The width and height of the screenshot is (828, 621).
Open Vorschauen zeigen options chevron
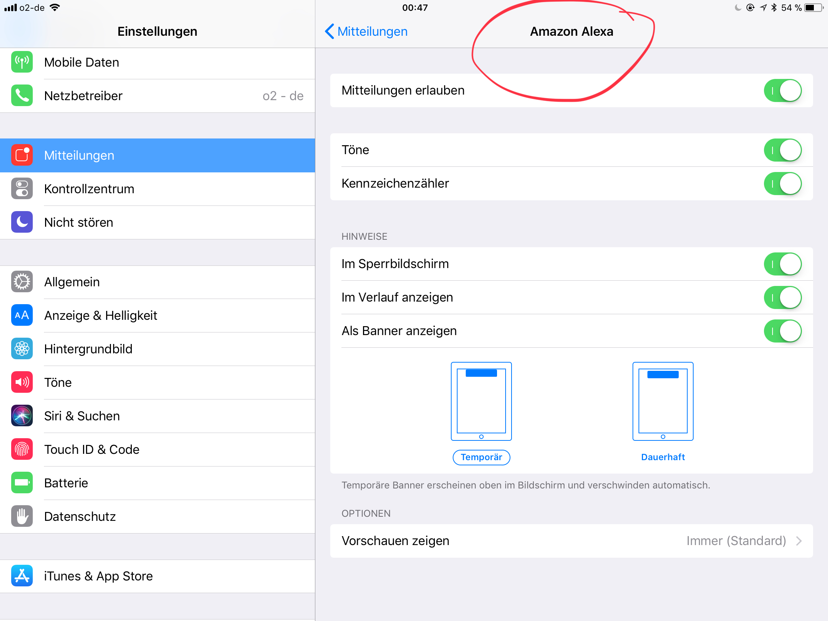coord(799,541)
